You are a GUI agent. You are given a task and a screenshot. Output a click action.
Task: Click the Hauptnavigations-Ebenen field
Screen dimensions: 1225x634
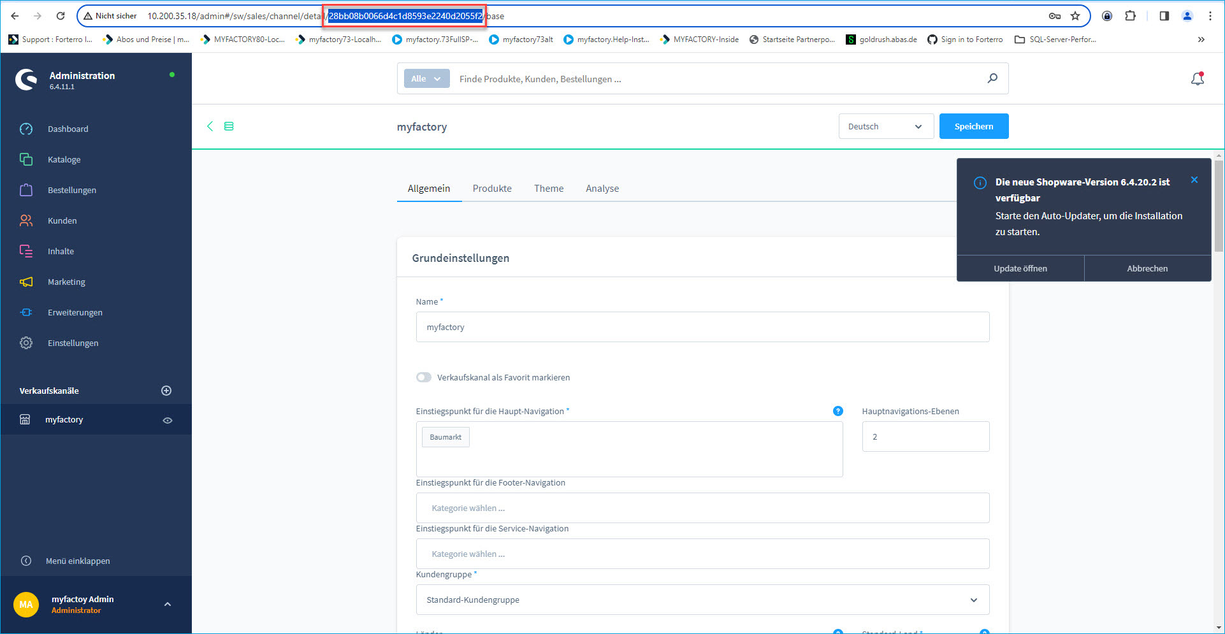(x=925, y=436)
